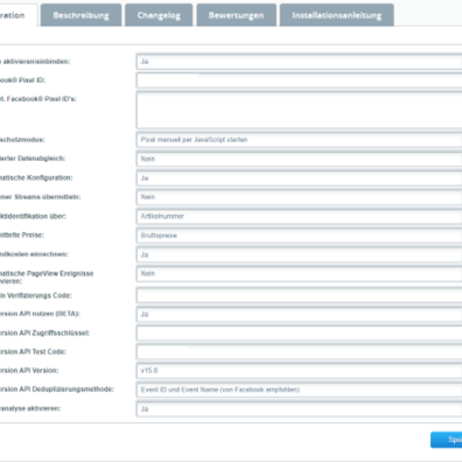
Task: Switch to the Beschreibung tab
Action: click(81, 15)
